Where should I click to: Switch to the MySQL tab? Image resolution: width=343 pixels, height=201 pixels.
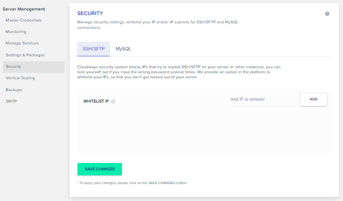coord(123,49)
